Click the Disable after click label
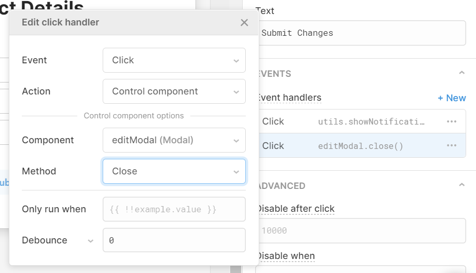 point(296,209)
